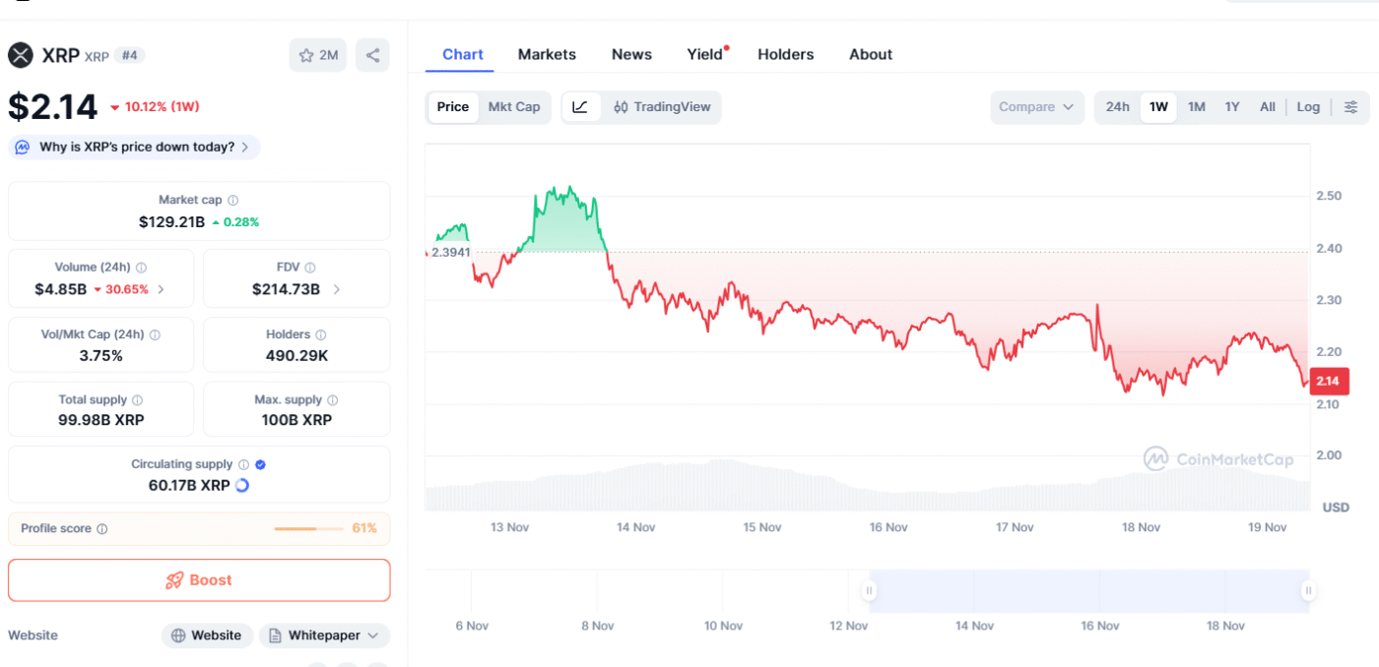
Task: Open 'Why is XRP's price down today?'
Action: 135,148
